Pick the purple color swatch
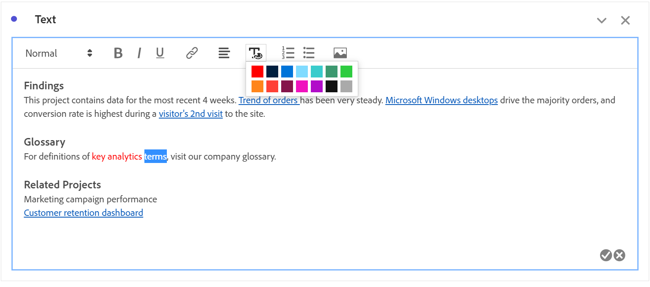This screenshot has height=287, width=650. pyautogui.click(x=317, y=86)
